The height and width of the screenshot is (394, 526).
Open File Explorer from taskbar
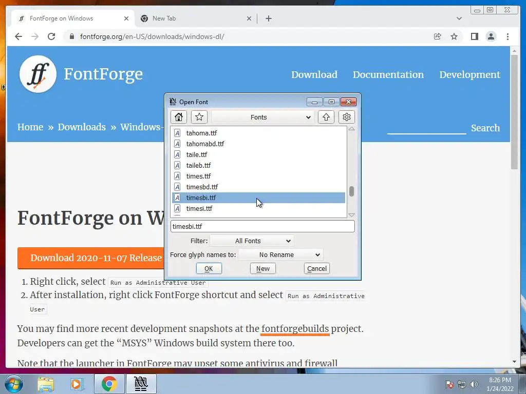(46, 384)
